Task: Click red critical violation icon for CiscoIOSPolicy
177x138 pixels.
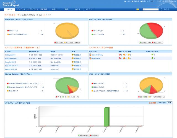Action: click(120, 55)
